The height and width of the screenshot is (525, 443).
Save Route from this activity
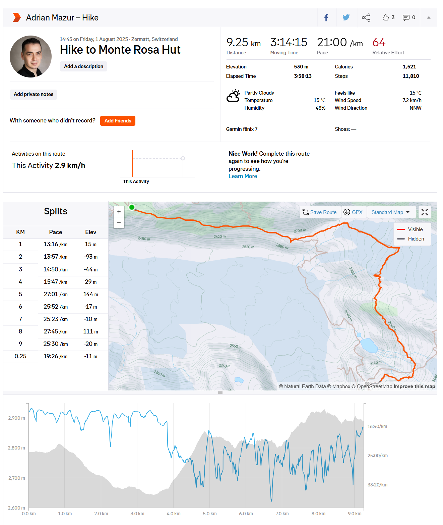click(x=320, y=212)
